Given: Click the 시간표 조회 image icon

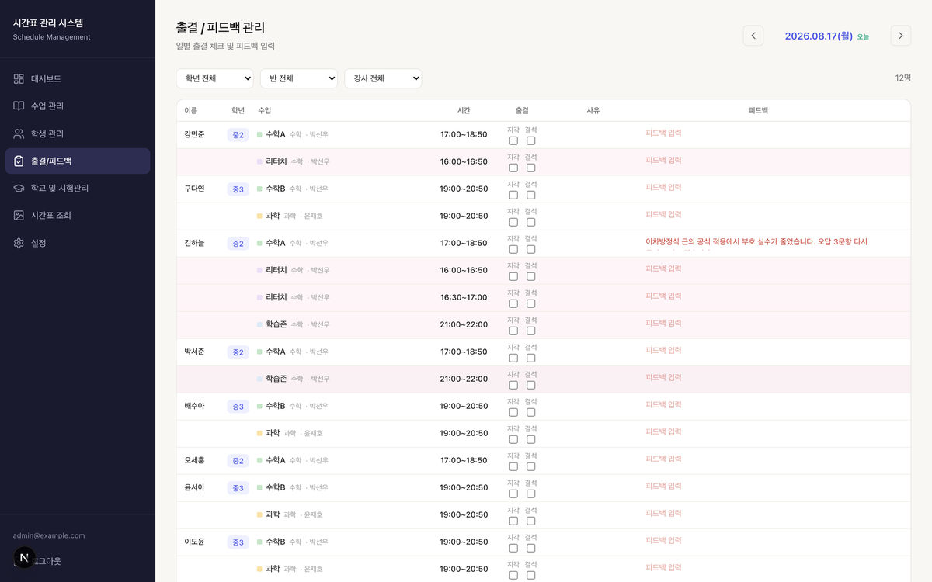Looking at the screenshot, I should [x=19, y=215].
